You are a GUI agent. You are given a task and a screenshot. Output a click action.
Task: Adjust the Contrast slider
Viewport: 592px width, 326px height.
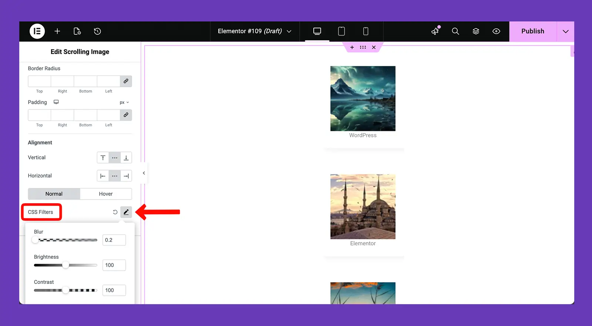pyautogui.click(x=65, y=290)
